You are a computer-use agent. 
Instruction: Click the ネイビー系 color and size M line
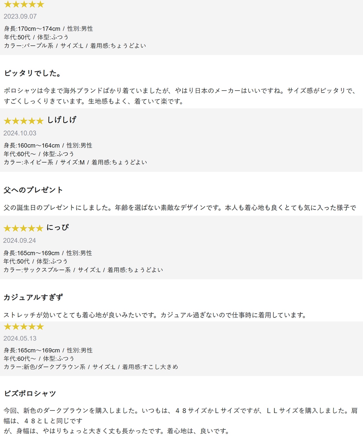pos(75,162)
